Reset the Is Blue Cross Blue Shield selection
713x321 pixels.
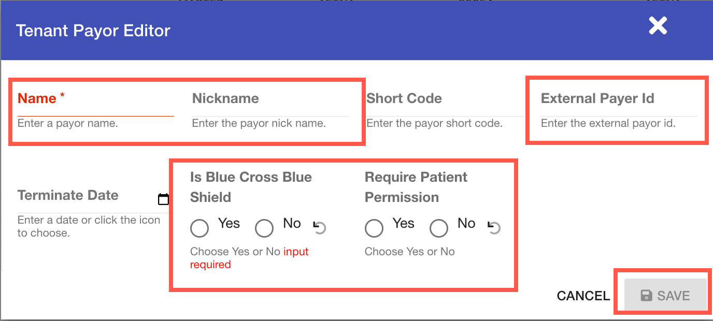pyautogui.click(x=320, y=227)
